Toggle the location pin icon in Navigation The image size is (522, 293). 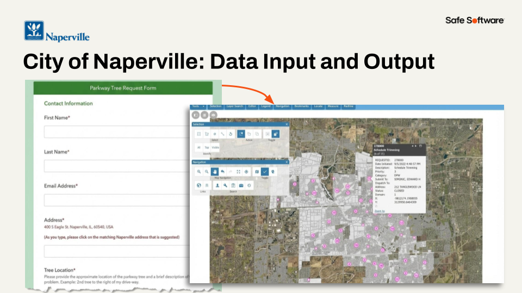tap(273, 172)
